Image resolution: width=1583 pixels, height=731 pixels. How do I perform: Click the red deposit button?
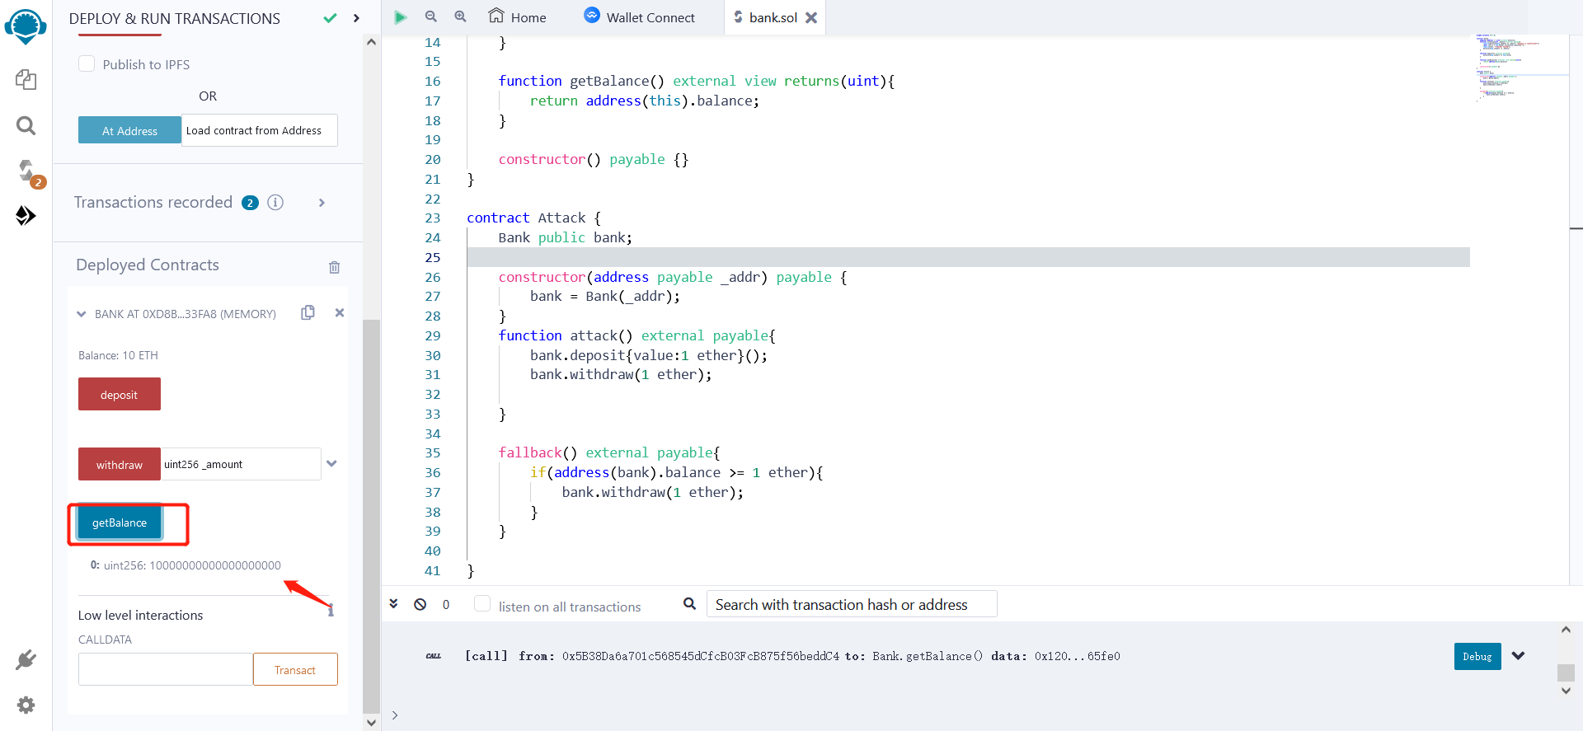(x=120, y=395)
